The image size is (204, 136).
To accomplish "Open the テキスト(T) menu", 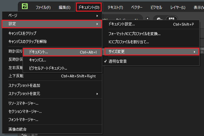I will click(x=115, y=7).
